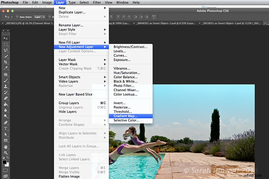Select the Path Selection tool
This screenshot has height=179, width=269.
6,135
